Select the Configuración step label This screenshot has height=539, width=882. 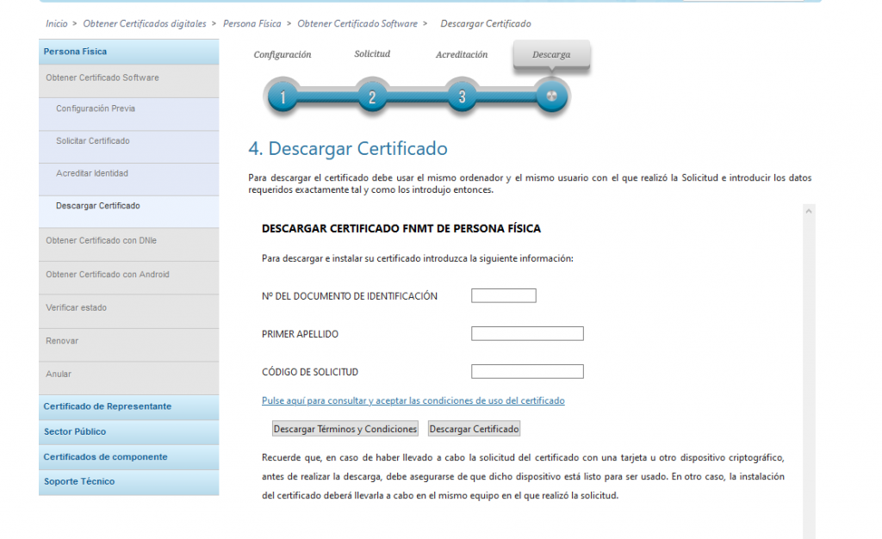(x=283, y=54)
